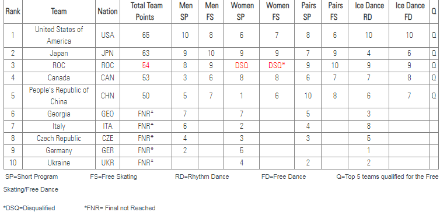Select People's Republic of China team cell
447x219 pixels.
pos(59,96)
